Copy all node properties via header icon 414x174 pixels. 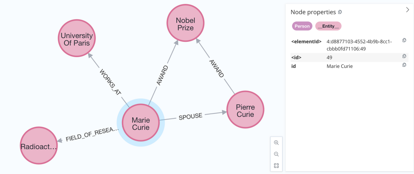[x=340, y=12]
